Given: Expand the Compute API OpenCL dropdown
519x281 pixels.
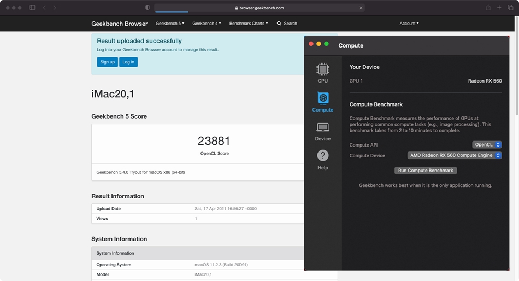Looking at the screenshot, I should point(487,145).
